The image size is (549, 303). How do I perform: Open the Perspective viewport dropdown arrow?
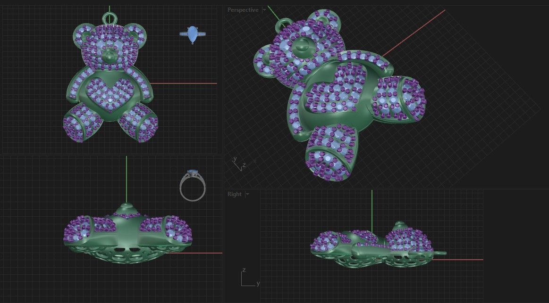click(264, 10)
